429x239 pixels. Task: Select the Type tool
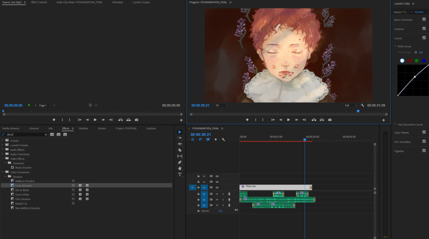pos(180,175)
